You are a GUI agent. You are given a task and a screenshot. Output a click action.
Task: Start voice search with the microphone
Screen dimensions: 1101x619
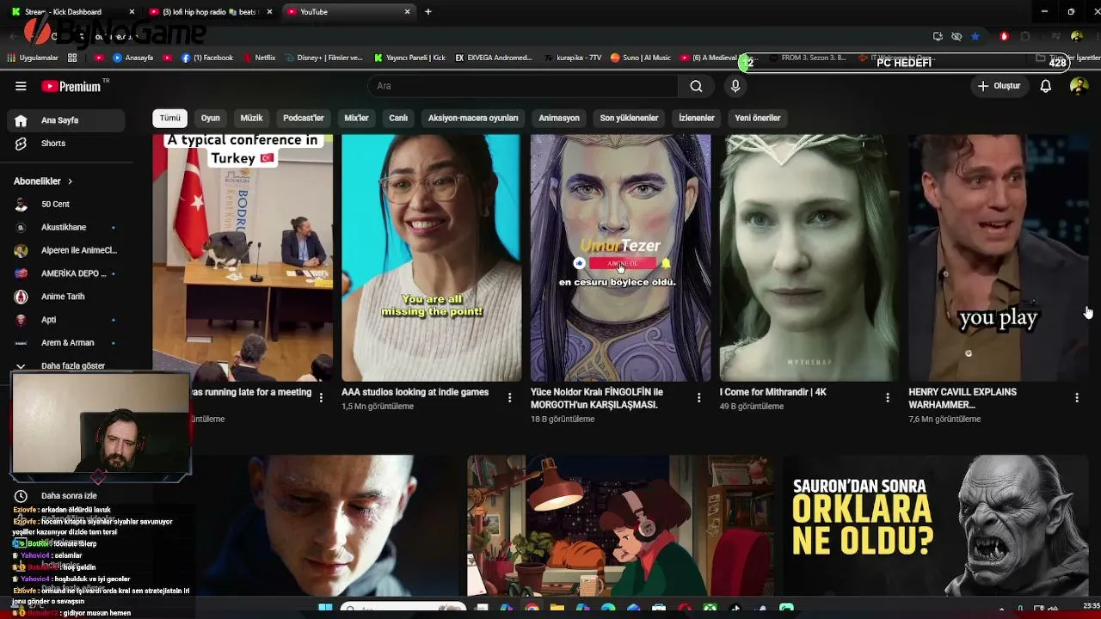(735, 86)
